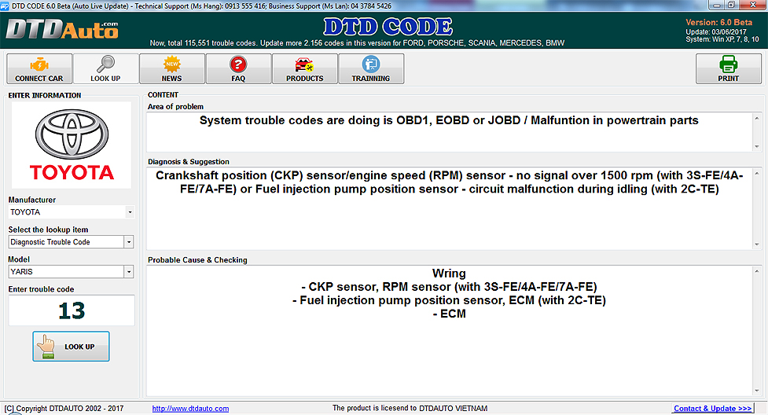
Task: Close the DTD CODE window
Action: tap(753, 5)
